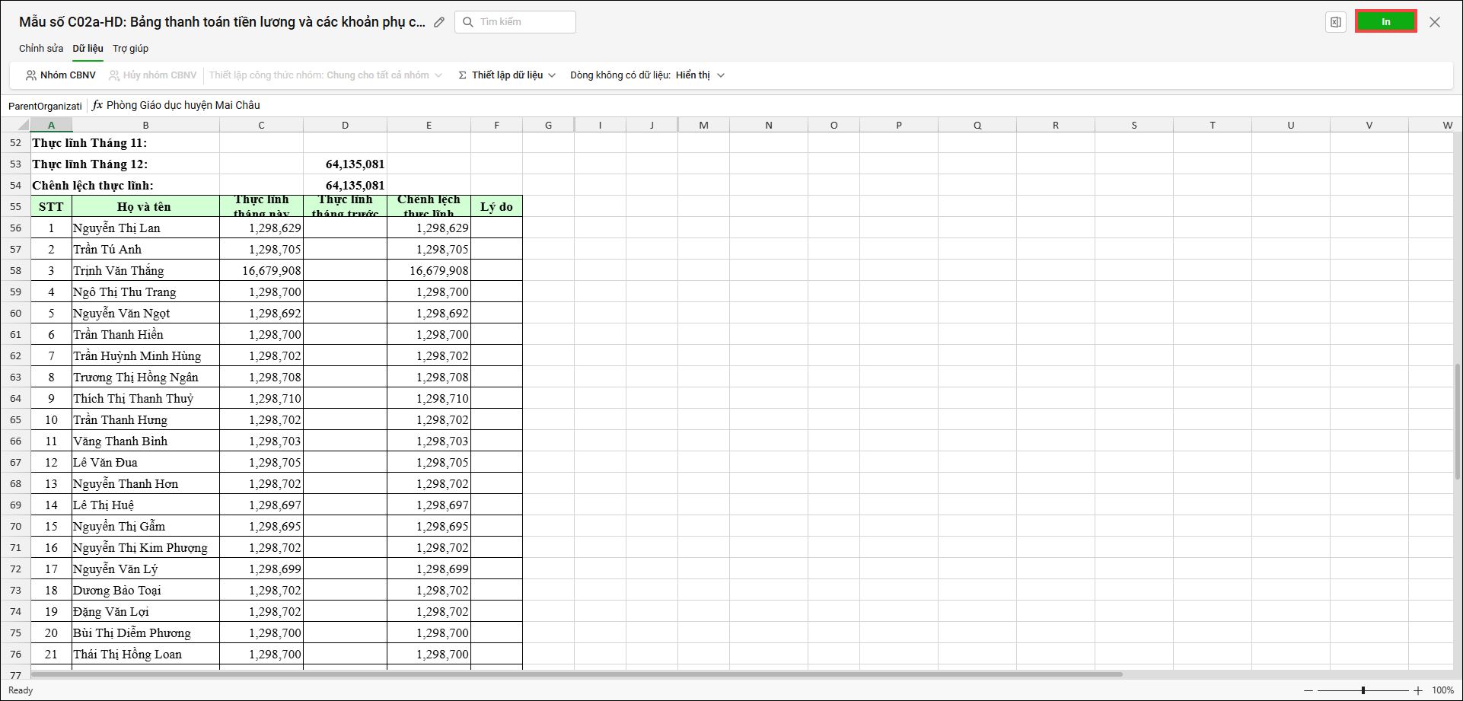Select the cell containing Trịnh Văn Thắng

(x=145, y=271)
